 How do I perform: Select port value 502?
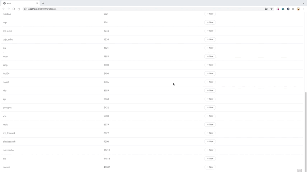(x=105, y=14)
